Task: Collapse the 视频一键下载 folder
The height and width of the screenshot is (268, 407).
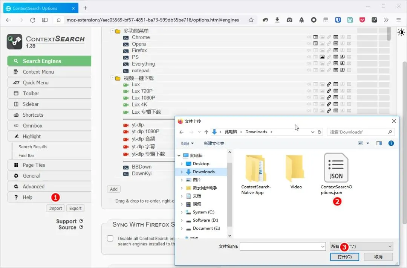Action: pyautogui.click(x=112, y=78)
